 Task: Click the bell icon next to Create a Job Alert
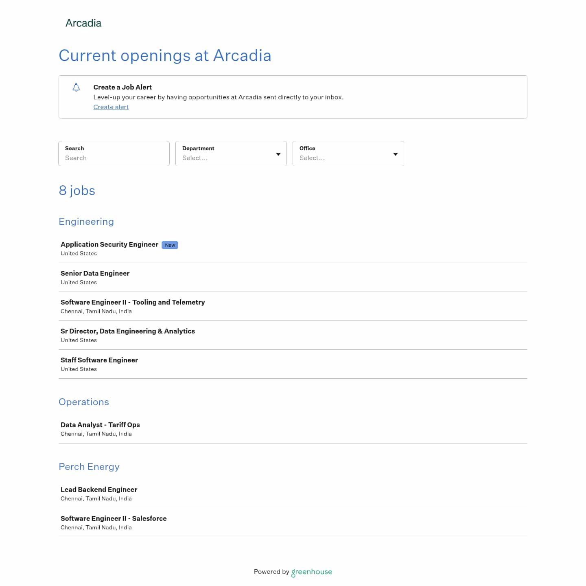pyautogui.click(x=76, y=87)
